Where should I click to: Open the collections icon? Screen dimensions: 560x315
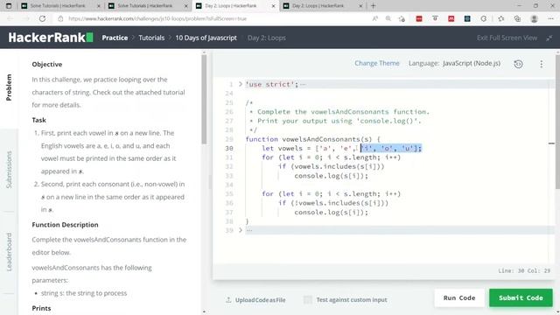[517, 18]
